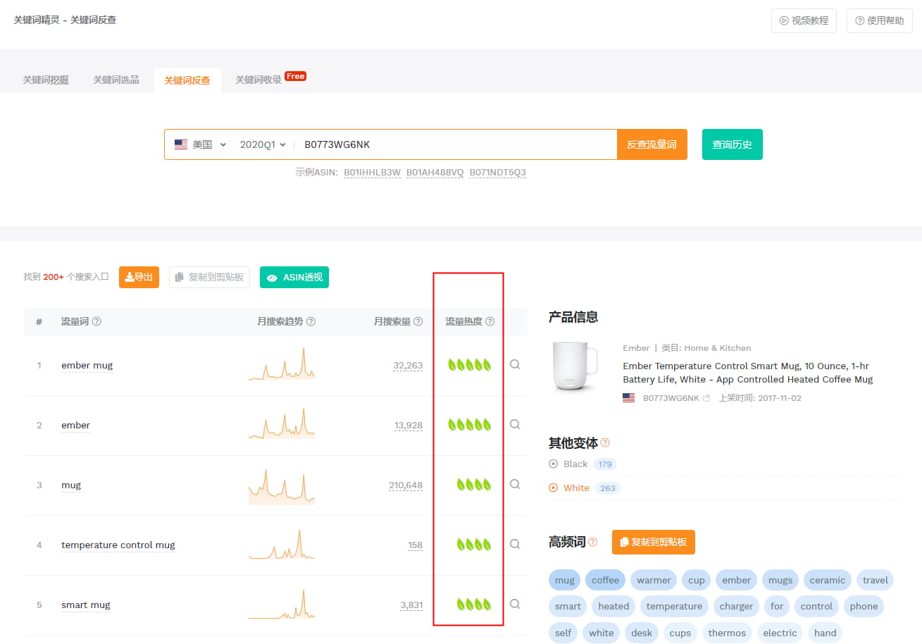The width and height of the screenshot is (922, 644).
Task: Click help icon beside 月搜索量 header
Action: point(418,322)
